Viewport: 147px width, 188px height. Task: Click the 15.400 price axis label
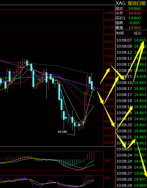click(x=109, y=13)
